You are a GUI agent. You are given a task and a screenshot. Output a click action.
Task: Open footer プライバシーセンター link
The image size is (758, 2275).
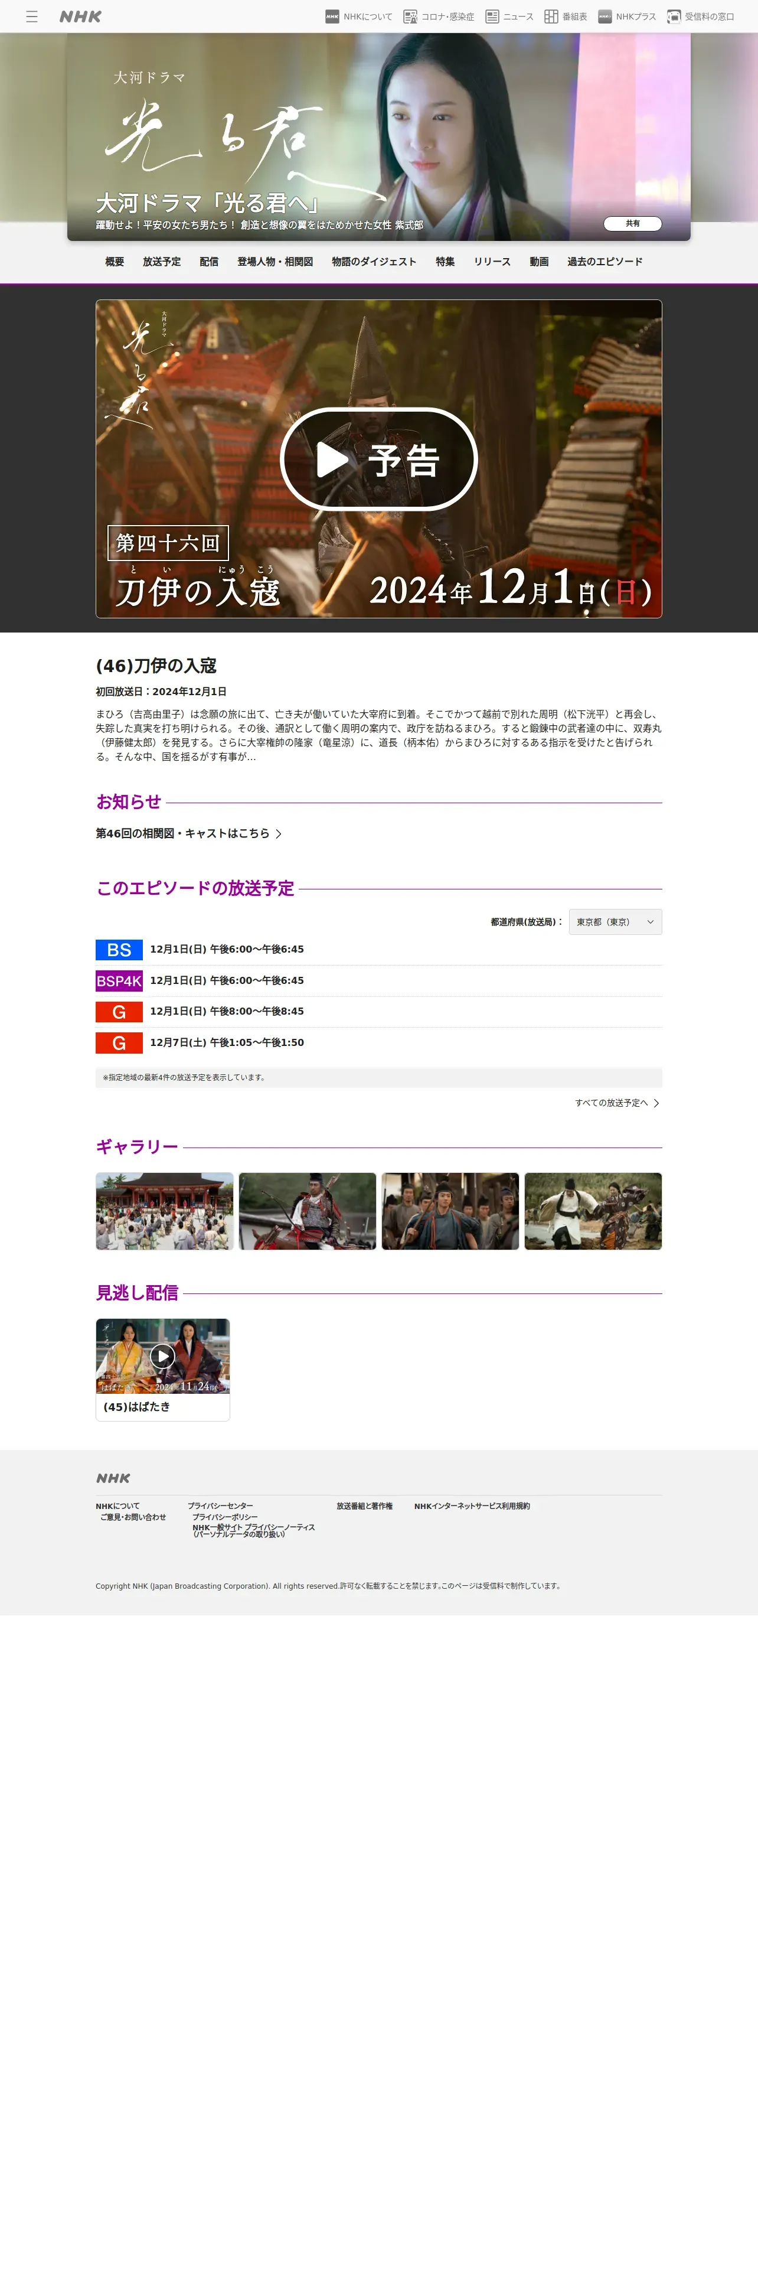(x=221, y=1507)
